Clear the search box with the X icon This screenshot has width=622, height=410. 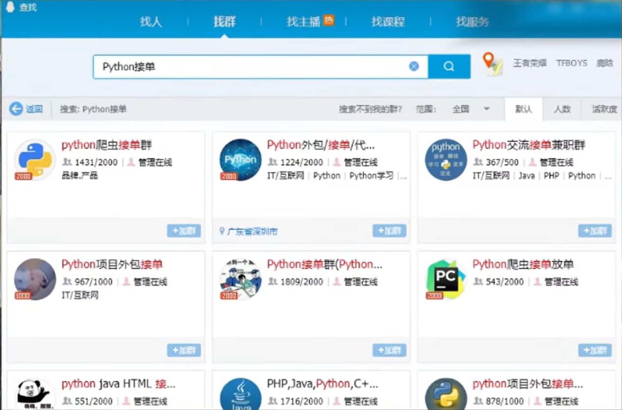[x=414, y=66]
